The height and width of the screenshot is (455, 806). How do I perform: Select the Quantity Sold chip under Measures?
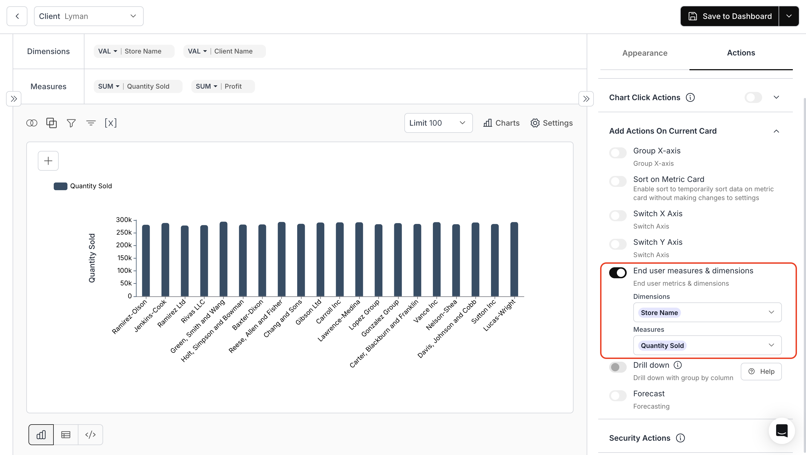(662, 346)
